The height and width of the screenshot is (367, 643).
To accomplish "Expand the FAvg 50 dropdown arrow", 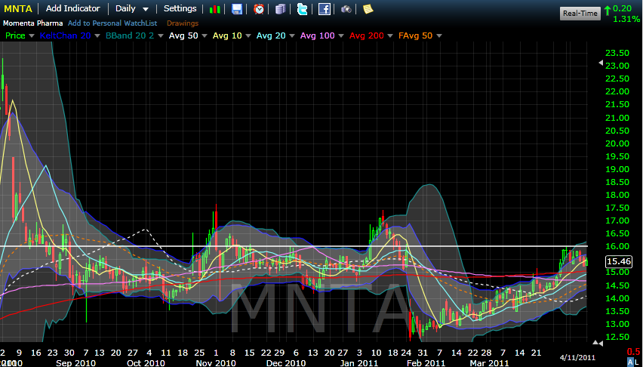I will click(438, 36).
